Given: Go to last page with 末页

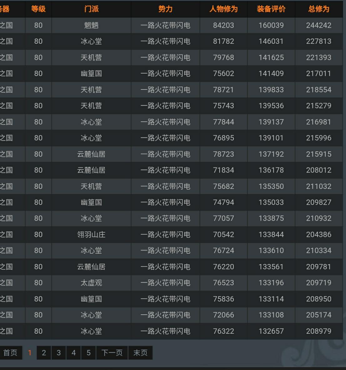Looking at the screenshot, I should (140, 353).
